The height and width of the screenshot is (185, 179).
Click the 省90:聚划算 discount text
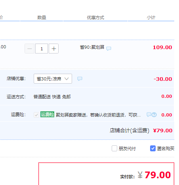tap(92, 47)
